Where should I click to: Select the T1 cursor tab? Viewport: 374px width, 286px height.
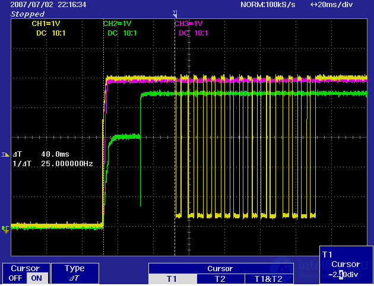point(172,279)
